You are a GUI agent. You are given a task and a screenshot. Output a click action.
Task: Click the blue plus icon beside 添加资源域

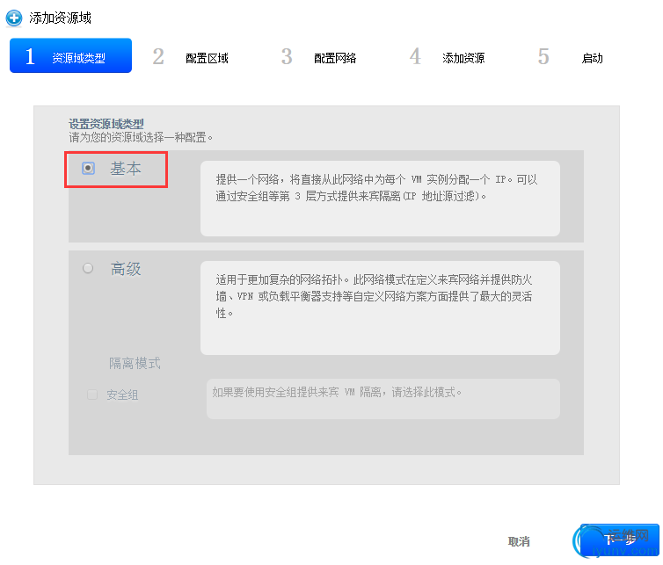pyautogui.click(x=14, y=18)
